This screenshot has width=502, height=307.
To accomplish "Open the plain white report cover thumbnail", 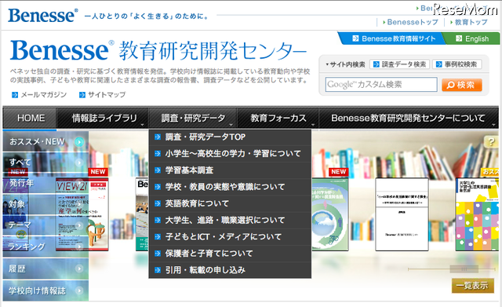I will click(402, 214).
